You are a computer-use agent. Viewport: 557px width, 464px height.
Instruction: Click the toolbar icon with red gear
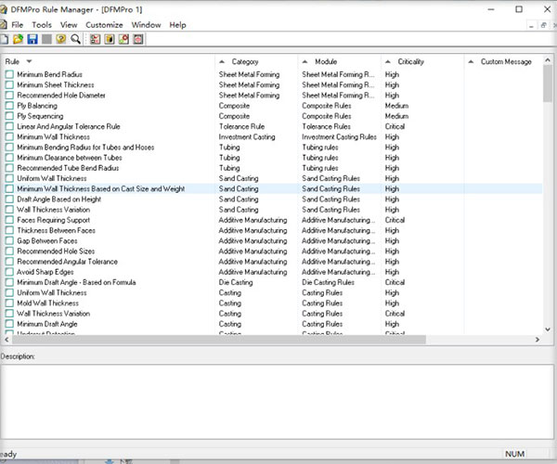[123, 39]
